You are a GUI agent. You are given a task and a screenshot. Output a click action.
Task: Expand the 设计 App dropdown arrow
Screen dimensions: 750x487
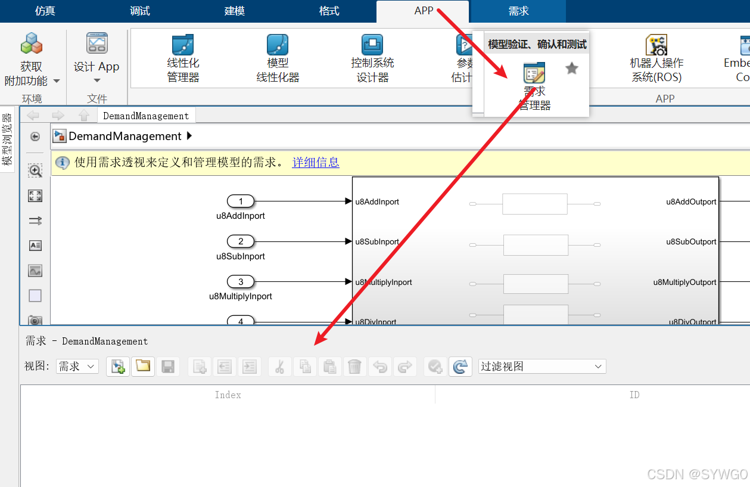97,80
